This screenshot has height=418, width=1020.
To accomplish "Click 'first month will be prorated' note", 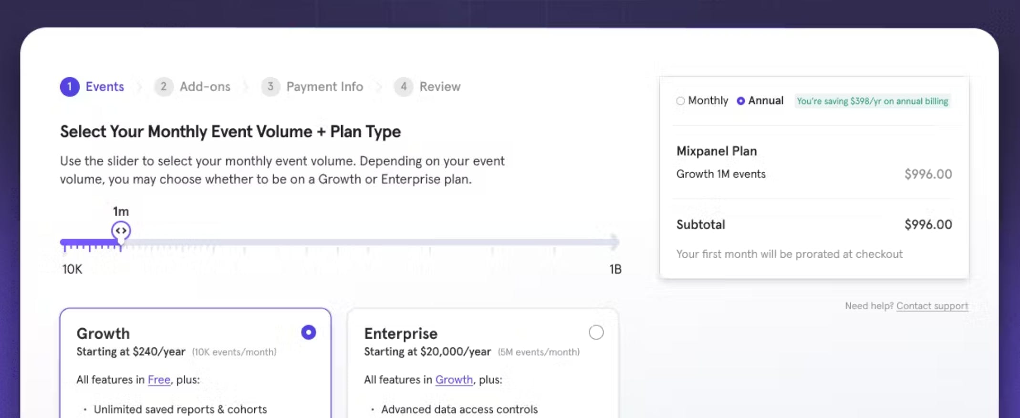I will (x=789, y=254).
